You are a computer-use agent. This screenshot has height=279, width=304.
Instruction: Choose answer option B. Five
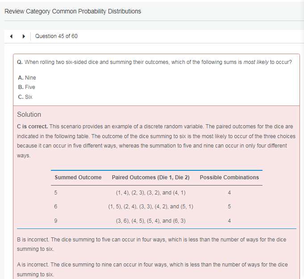(x=27, y=87)
